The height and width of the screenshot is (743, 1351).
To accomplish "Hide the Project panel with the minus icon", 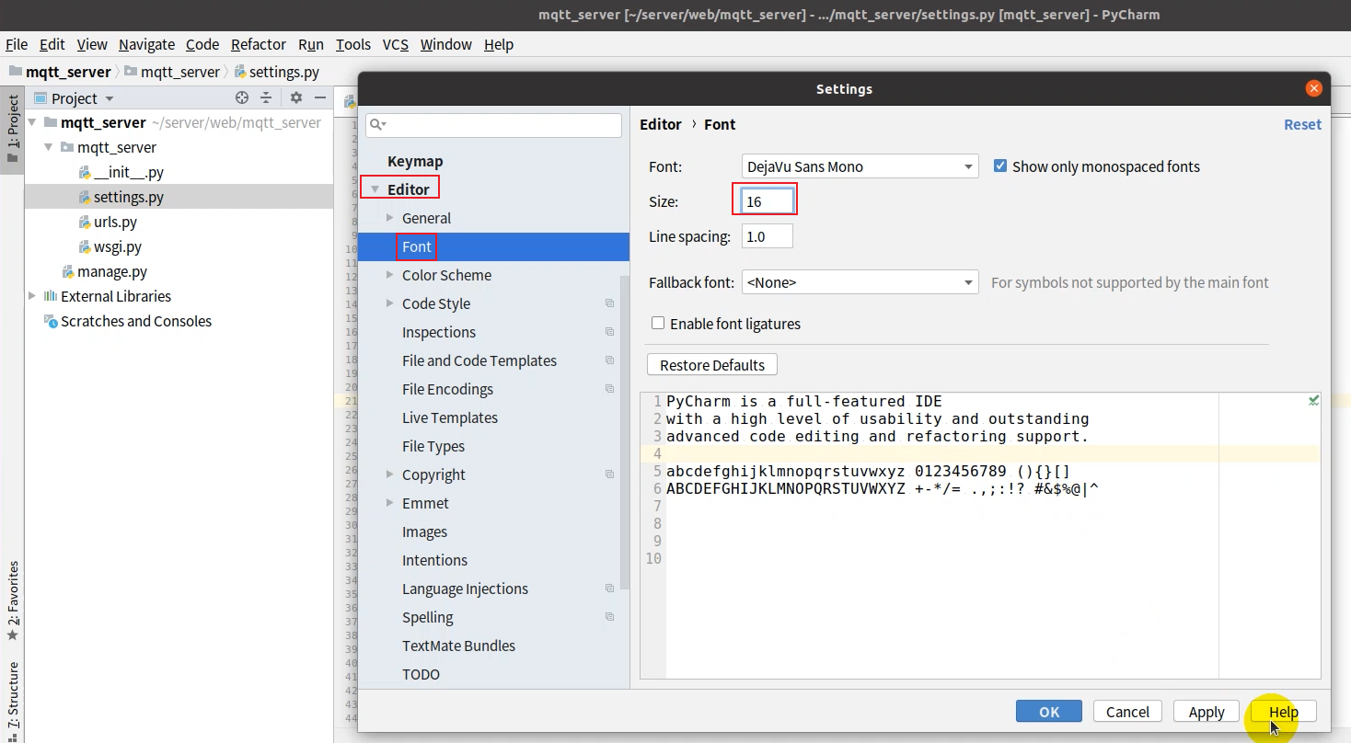I will pos(320,97).
